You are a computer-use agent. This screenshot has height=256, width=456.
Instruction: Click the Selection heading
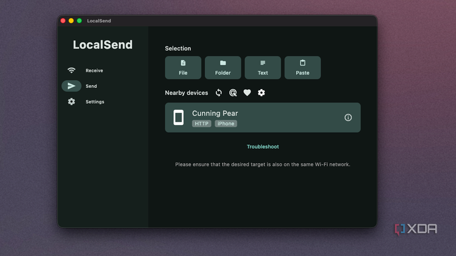[178, 49]
